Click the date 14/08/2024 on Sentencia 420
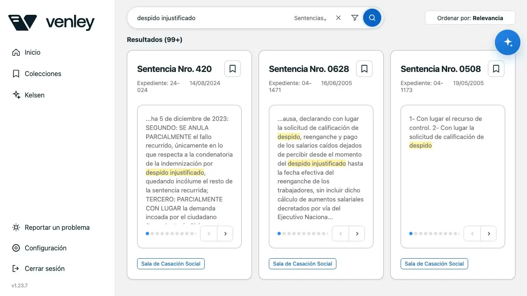This screenshot has width=527, height=296. pyautogui.click(x=205, y=83)
